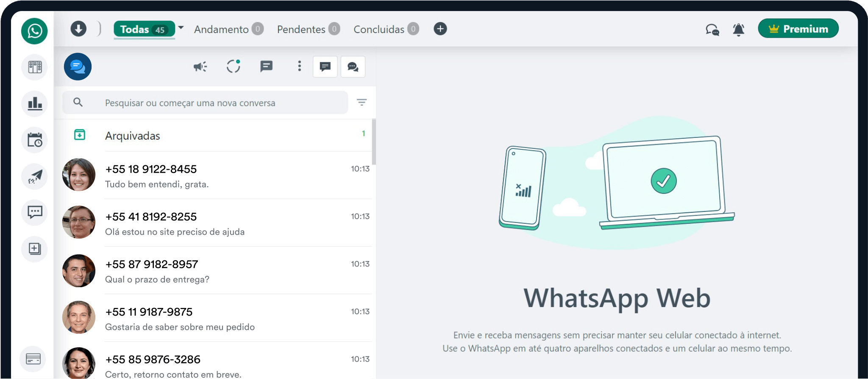Click avatar of Tudo bem entendi contact
868x379 pixels.
pyautogui.click(x=79, y=175)
